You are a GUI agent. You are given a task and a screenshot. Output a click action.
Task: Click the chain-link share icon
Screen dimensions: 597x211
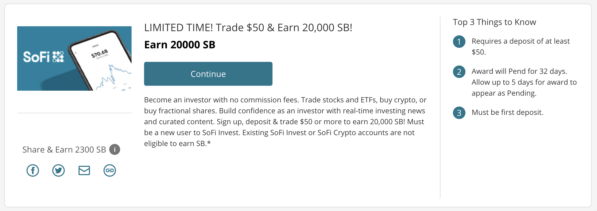(109, 171)
